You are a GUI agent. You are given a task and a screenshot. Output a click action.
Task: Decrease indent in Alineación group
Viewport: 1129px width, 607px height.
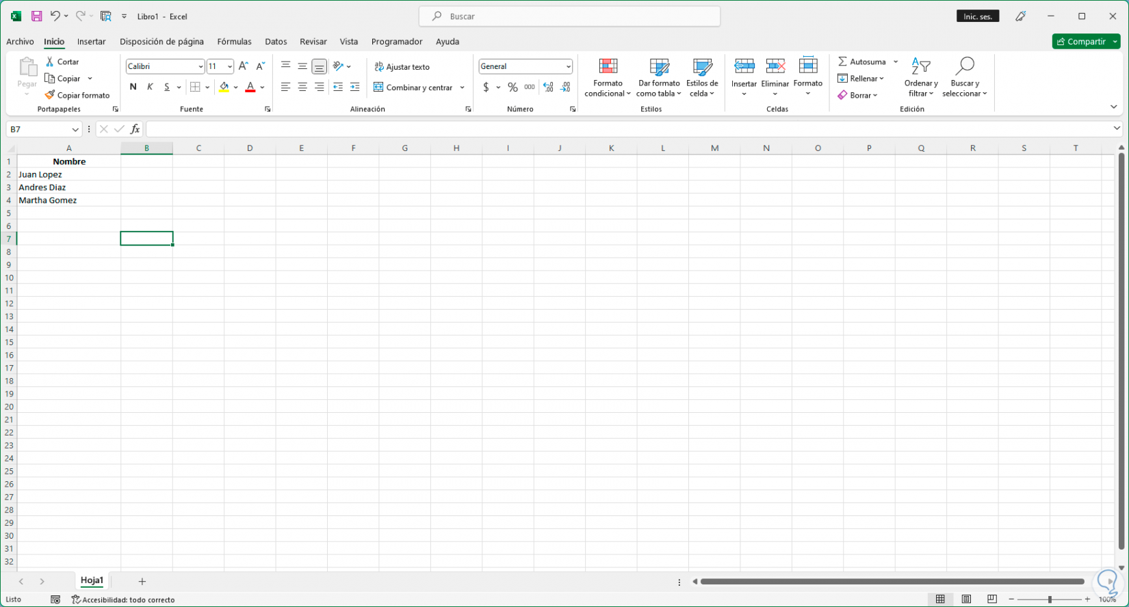[x=337, y=87]
